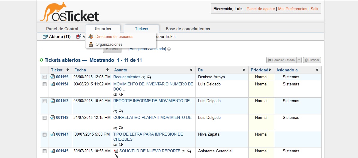Click date cell 31/07/2015 12:15 PM

[92, 118]
